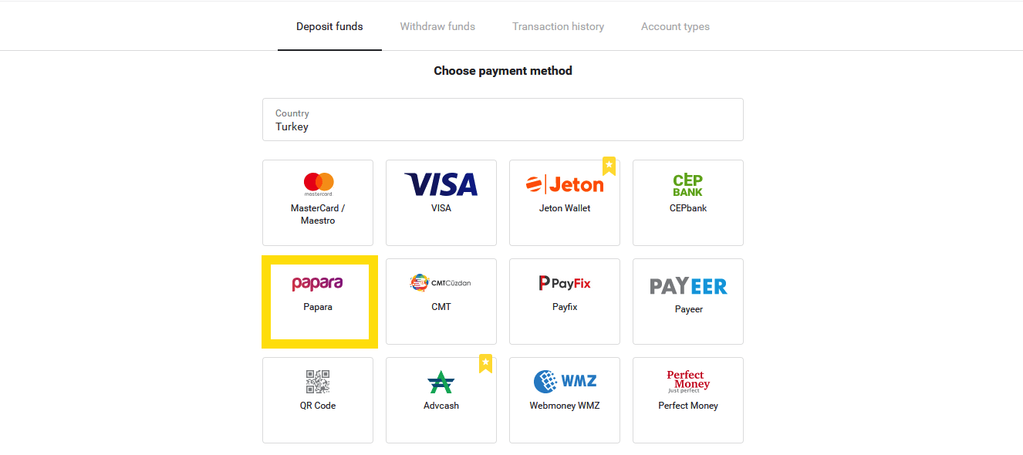Choose the PayFix logo
This screenshot has height=455, width=1023.
click(x=565, y=283)
